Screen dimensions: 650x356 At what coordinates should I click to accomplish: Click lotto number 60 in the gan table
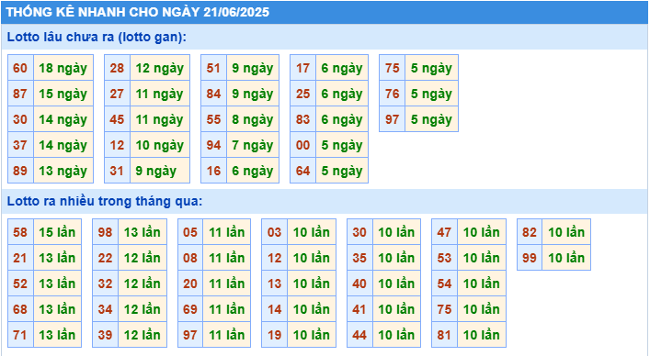tap(20, 68)
